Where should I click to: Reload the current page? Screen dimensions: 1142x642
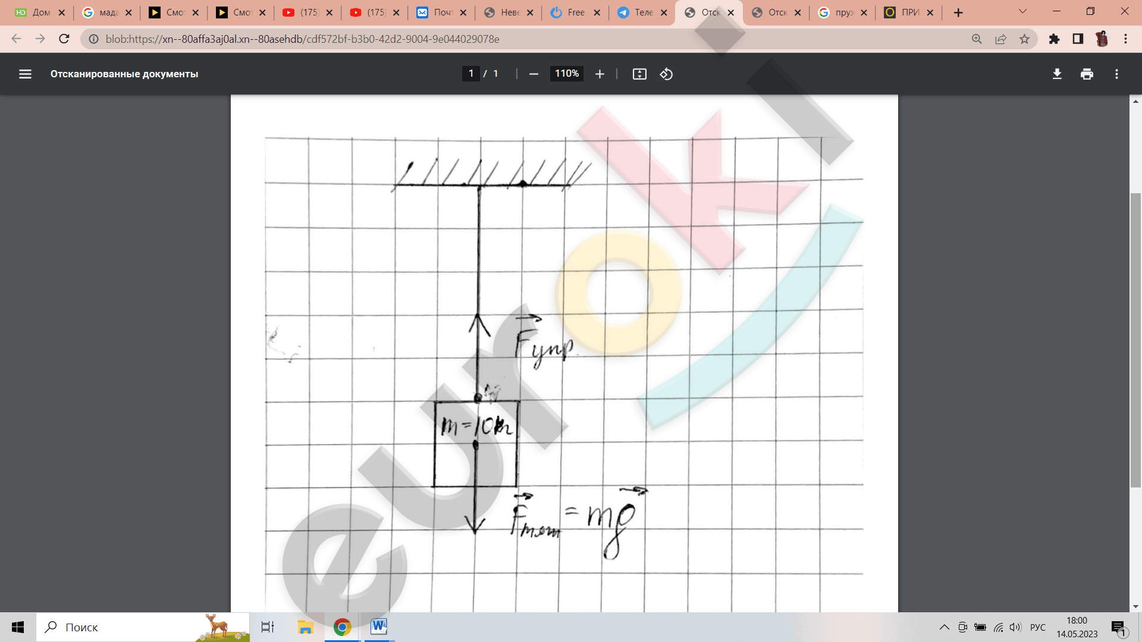coord(64,39)
